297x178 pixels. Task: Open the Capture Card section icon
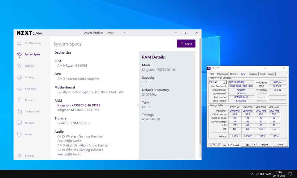[x=19, y=111]
